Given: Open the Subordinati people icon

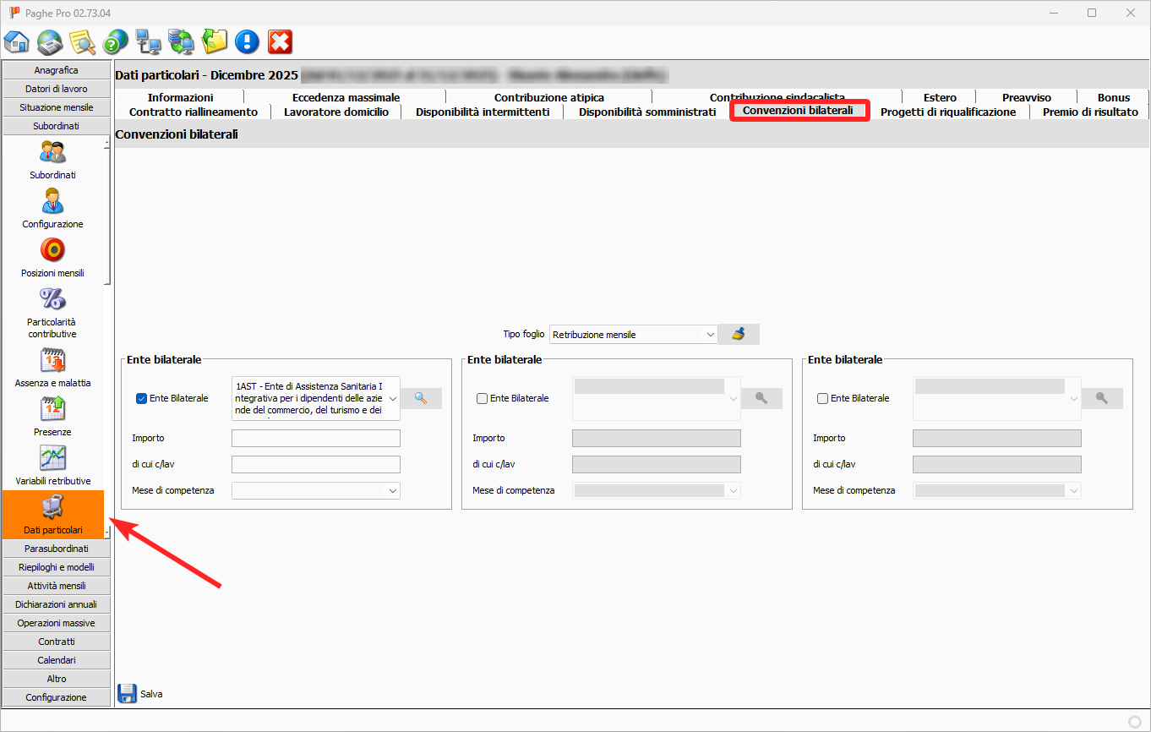Looking at the screenshot, I should 52,153.
